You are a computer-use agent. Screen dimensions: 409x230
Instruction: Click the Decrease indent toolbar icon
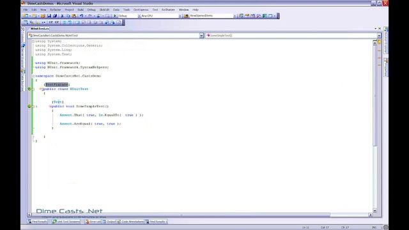[51, 23]
